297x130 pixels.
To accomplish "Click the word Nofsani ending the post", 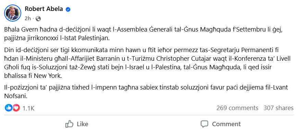I will tap(16, 96).
